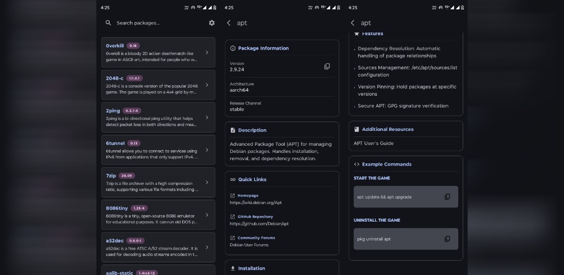
Task: Open 6tunnel details chevron
Action: [x=207, y=150]
